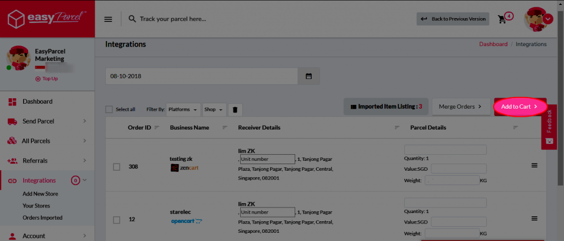Click Value SGD field for order 308
564x241 pixels.
[x=459, y=169]
